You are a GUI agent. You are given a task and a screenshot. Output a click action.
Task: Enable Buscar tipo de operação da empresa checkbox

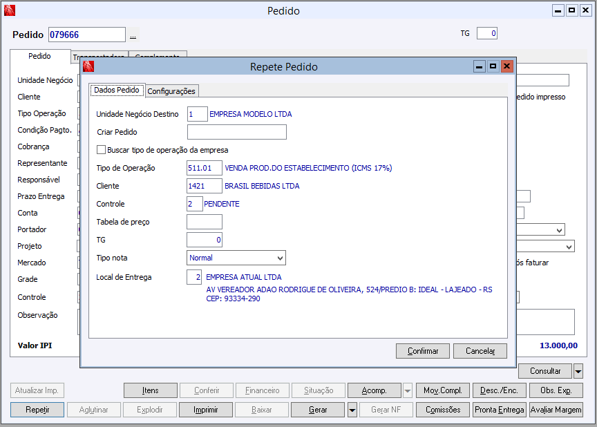[101, 150]
